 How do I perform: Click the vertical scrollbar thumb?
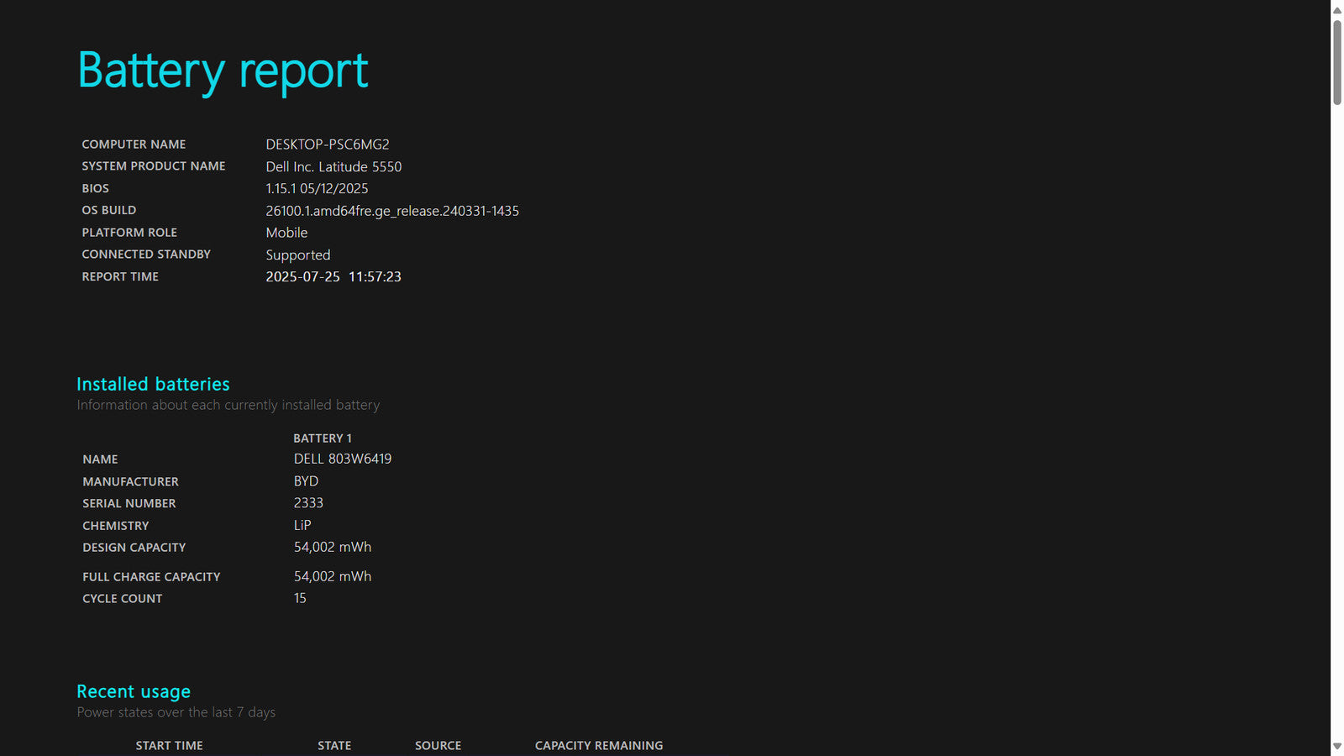pos(1336,63)
